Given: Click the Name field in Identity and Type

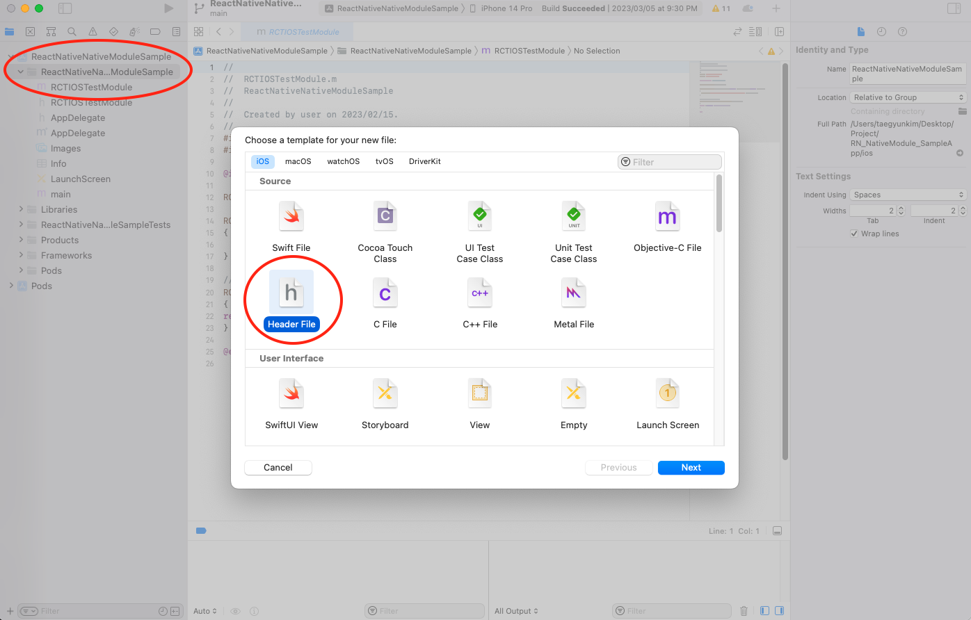Looking at the screenshot, I should click(908, 74).
